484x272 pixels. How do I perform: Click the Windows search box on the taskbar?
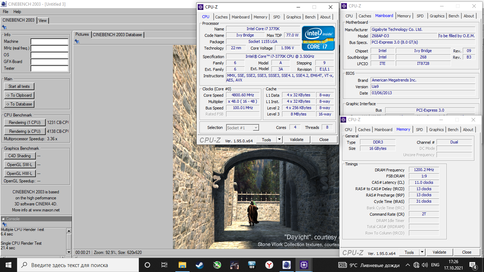pos(78,265)
